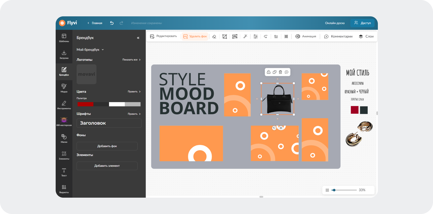Open the Слои layers panel
Screen dimensions: 433x214
click(x=366, y=37)
